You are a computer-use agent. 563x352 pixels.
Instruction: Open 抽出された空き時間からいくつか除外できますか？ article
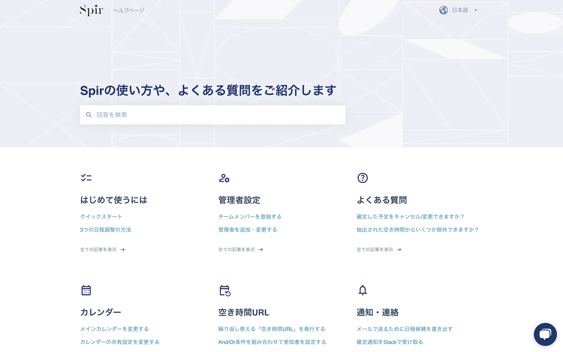pos(418,230)
